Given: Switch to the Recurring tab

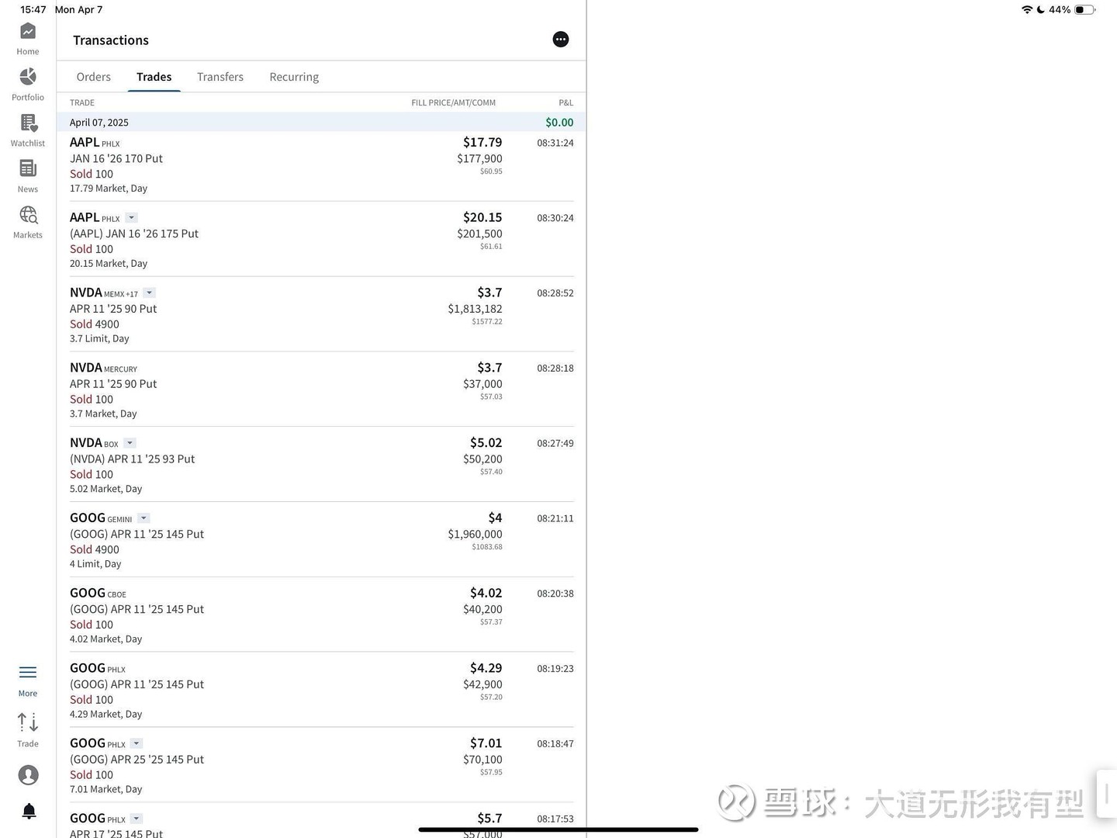Looking at the screenshot, I should click(x=294, y=77).
